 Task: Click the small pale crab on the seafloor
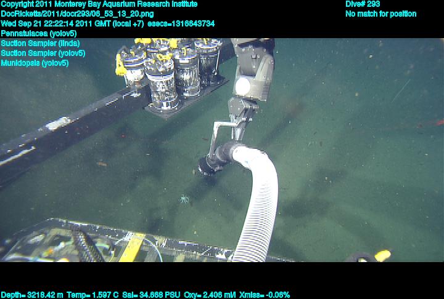pos(184,199)
